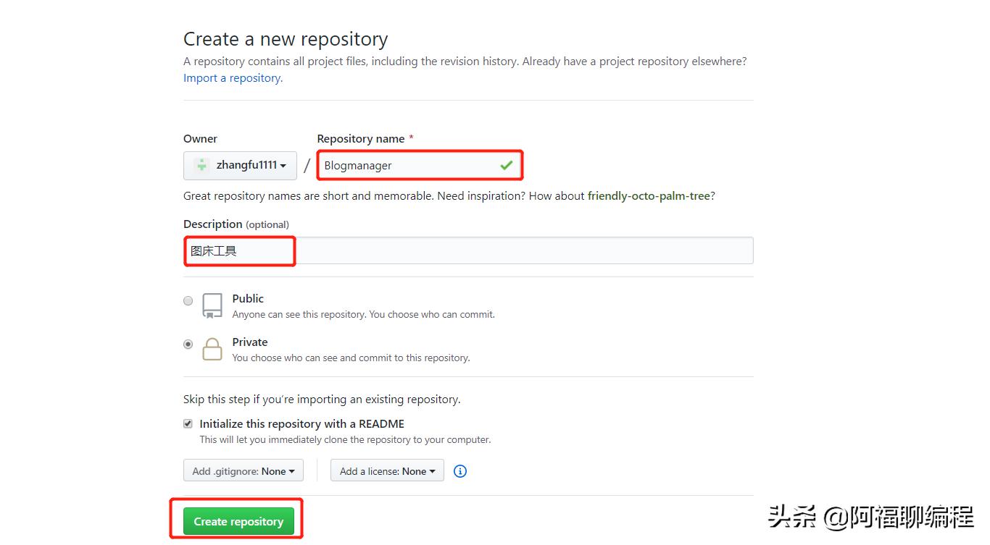990x545 pixels.
Task: Click the license info icon
Action: (460, 471)
